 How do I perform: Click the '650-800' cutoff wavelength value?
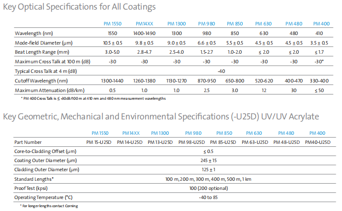pyautogui.click(x=235, y=81)
